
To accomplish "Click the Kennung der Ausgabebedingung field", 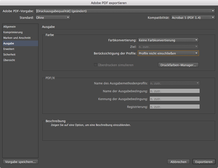I will click(175, 99).
